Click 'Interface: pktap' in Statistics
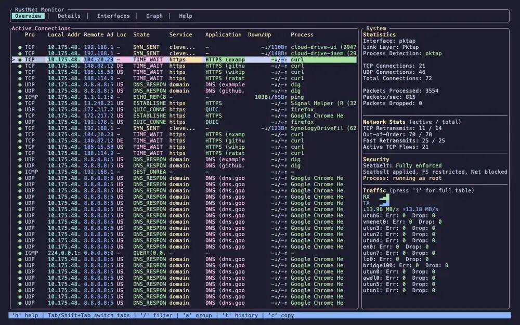The height and width of the screenshot is (325, 520). 389,41
